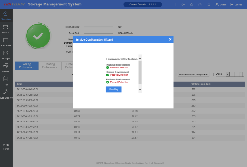Click the green system status checkmark
This screenshot has height=167, width=247.
point(38,36)
